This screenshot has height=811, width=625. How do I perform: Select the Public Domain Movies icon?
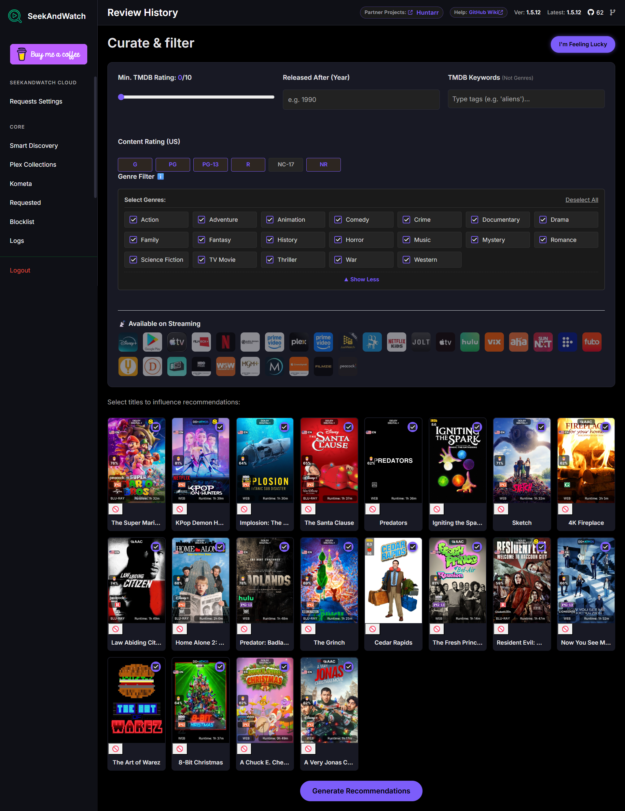250,342
